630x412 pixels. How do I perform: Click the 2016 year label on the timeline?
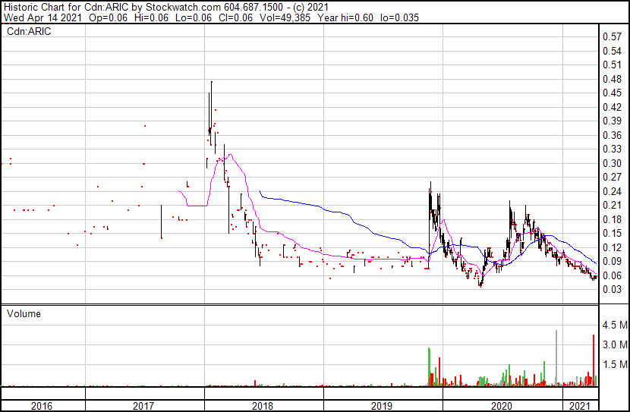(42, 405)
